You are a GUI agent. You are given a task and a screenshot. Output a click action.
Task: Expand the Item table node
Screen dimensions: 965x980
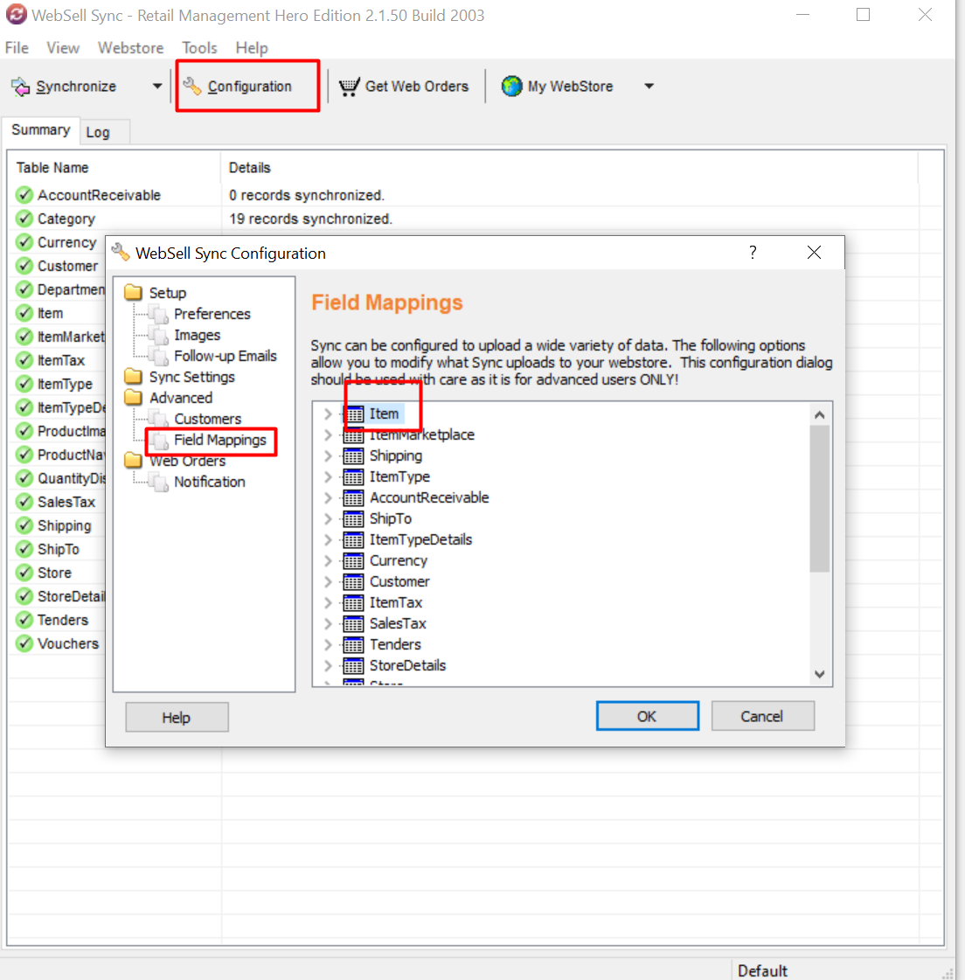(328, 414)
